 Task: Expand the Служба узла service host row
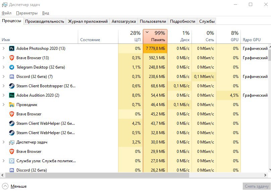(3, 161)
